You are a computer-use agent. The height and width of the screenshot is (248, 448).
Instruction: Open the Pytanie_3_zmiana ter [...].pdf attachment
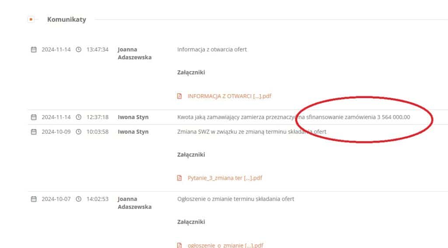click(x=225, y=178)
